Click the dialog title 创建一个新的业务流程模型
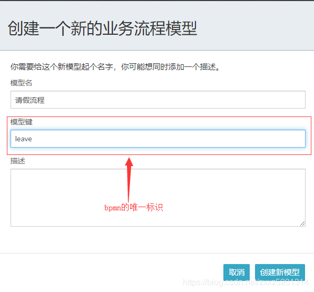Viewport: 314px width, 292px height. pos(102,28)
